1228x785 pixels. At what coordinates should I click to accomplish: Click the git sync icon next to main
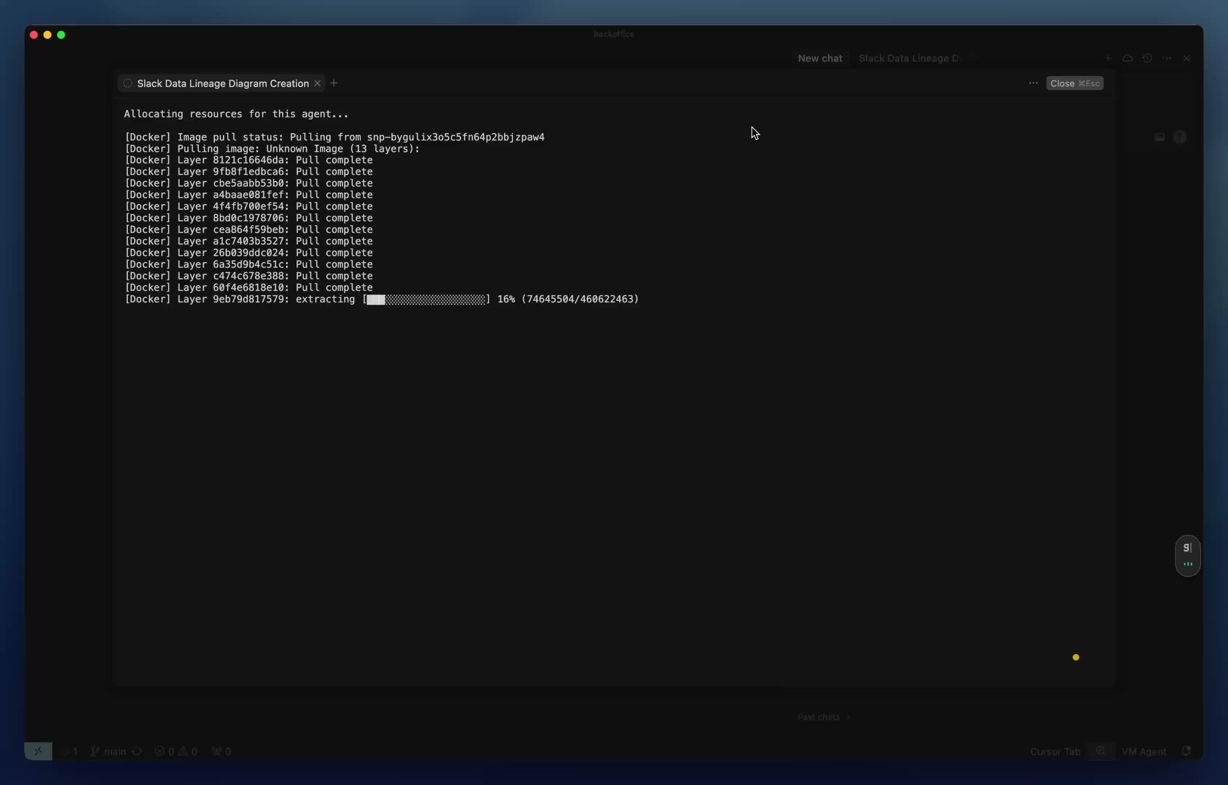point(137,751)
